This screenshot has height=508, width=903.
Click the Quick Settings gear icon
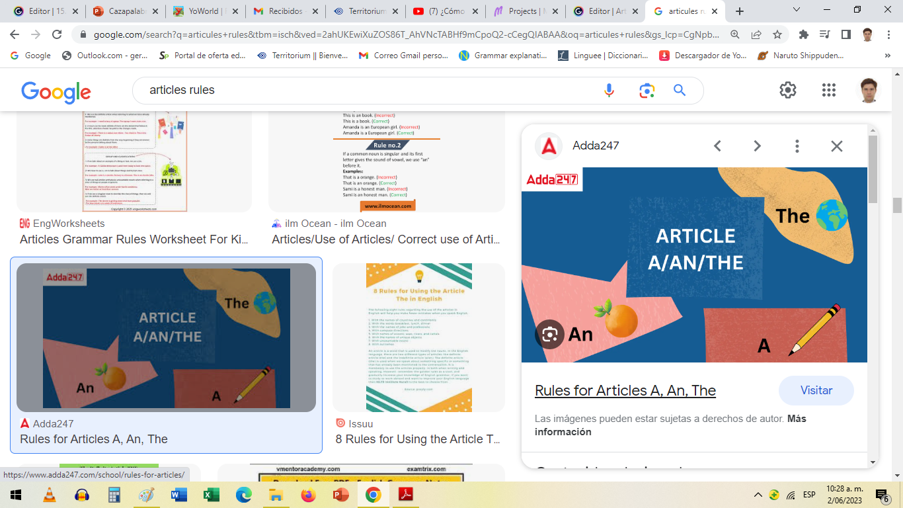(788, 90)
